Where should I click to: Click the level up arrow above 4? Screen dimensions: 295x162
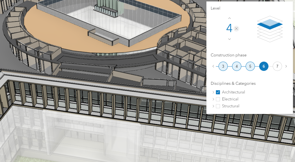229,18
